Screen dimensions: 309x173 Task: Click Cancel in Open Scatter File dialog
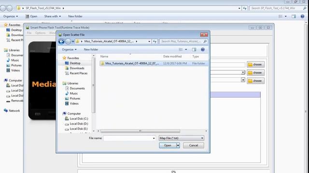click(194, 145)
